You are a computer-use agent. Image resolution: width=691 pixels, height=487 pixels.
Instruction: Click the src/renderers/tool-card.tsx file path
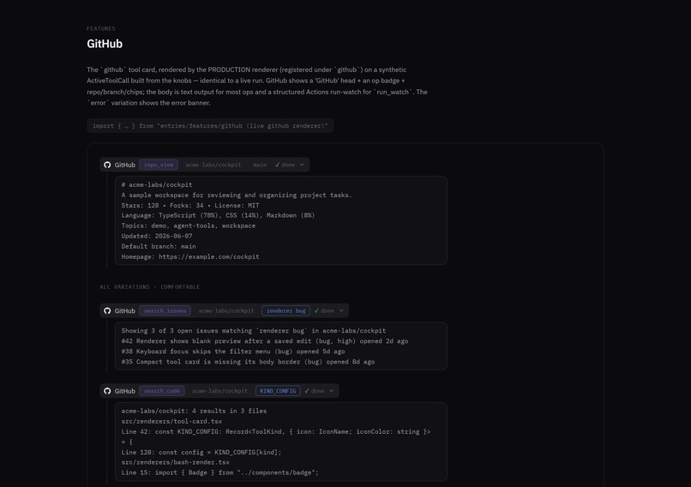click(x=171, y=421)
